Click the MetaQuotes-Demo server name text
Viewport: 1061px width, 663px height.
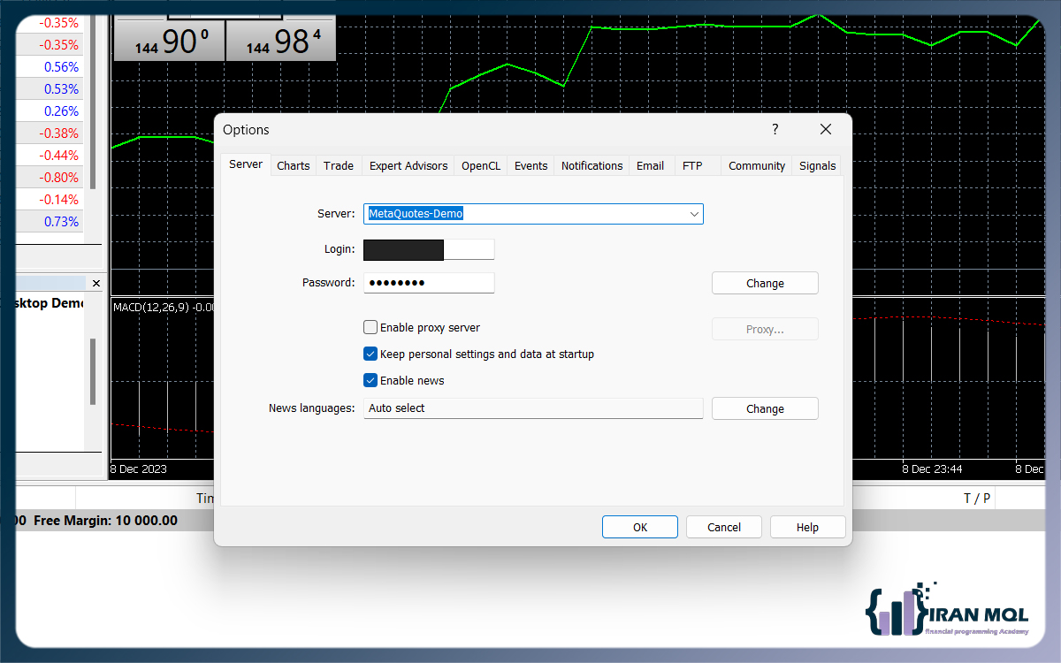tap(416, 214)
